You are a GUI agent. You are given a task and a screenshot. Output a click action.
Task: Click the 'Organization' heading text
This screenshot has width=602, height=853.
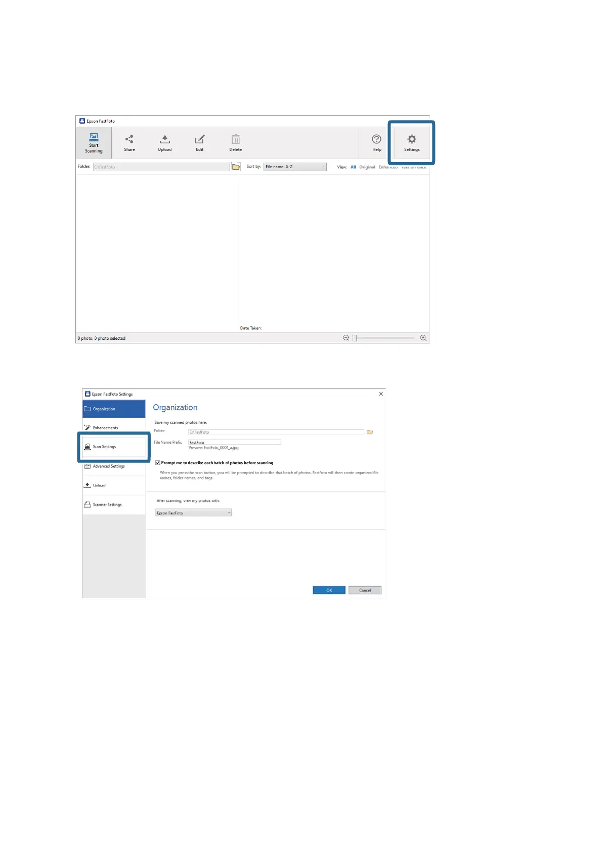(x=175, y=408)
